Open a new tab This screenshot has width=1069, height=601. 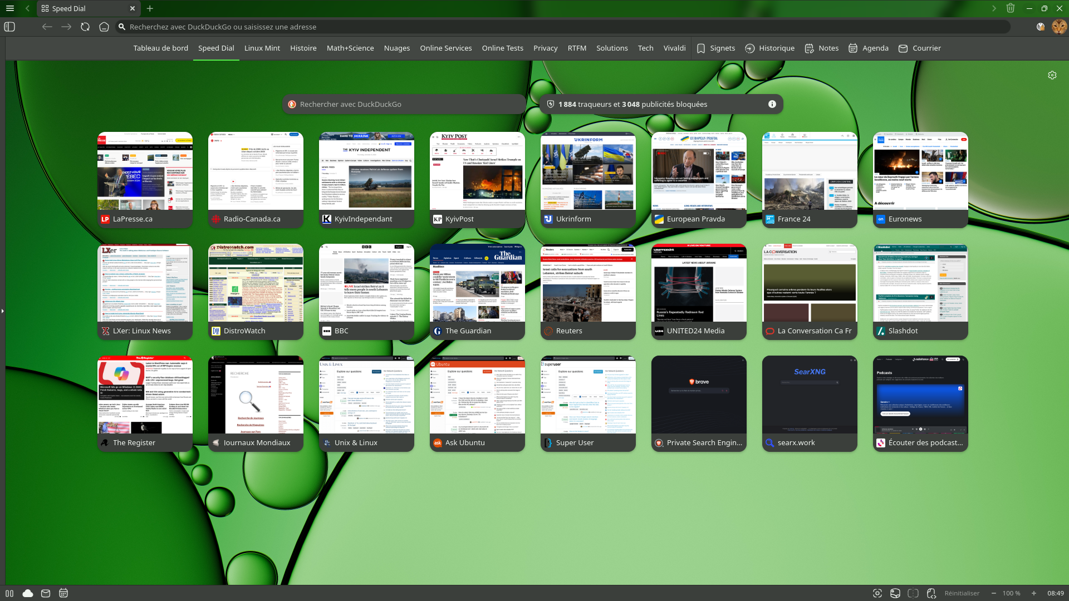tap(150, 8)
